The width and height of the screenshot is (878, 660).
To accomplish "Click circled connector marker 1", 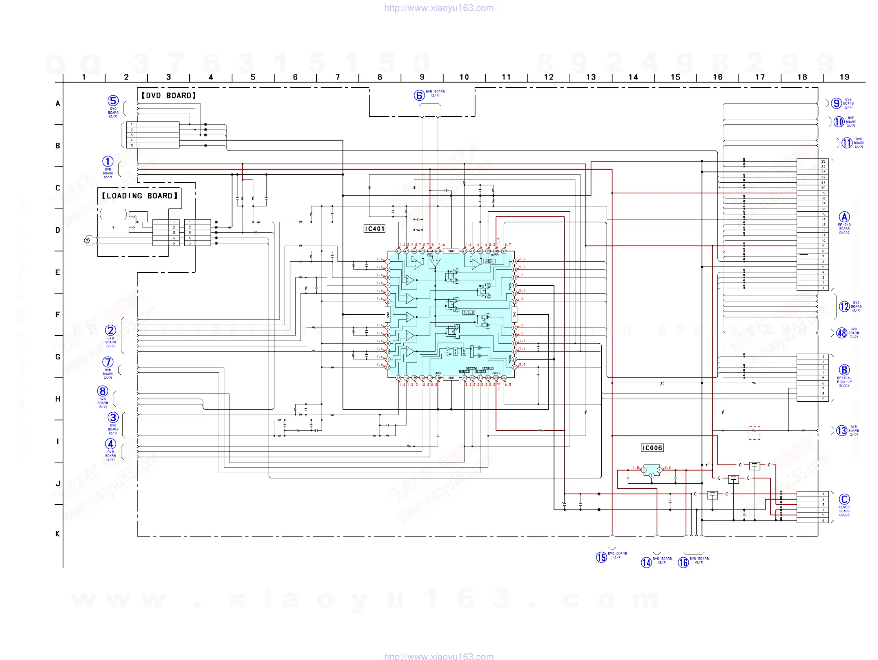I will [107, 161].
